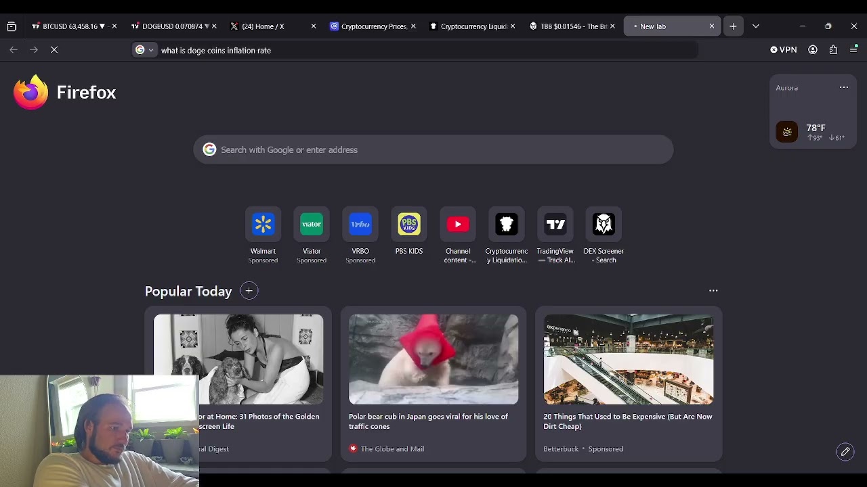
Task: Click the Popular Today heading
Action: [188, 291]
